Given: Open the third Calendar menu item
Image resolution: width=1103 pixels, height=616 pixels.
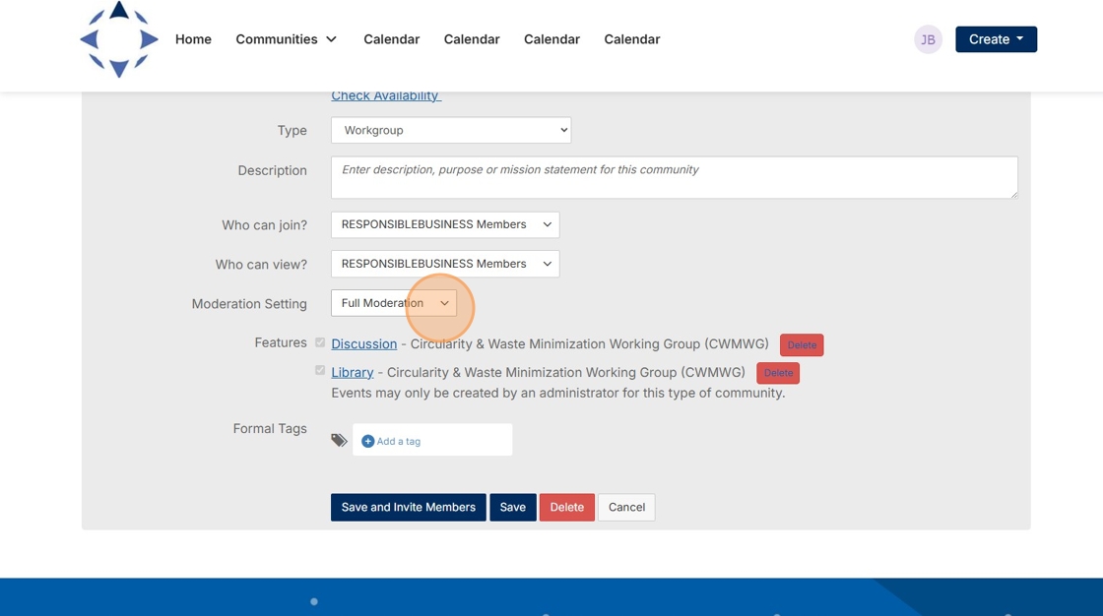Looking at the screenshot, I should [x=552, y=39].
